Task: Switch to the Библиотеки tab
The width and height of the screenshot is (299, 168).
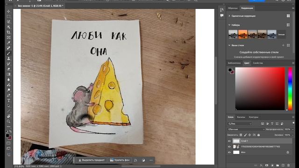Action: [234, 63]
